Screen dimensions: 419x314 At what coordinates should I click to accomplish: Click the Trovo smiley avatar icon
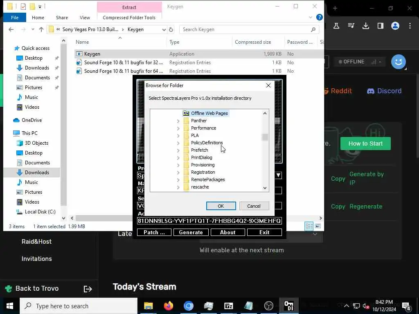pyautogui.click(x=399, y=62)
